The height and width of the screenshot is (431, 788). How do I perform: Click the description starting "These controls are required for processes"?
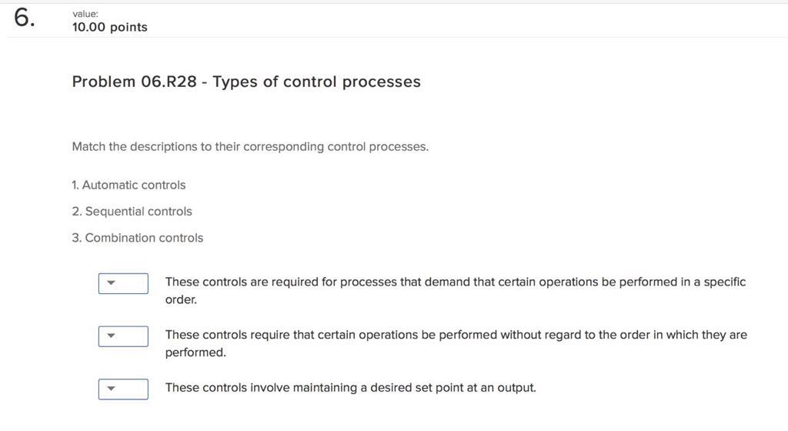(x=455, y=282)
